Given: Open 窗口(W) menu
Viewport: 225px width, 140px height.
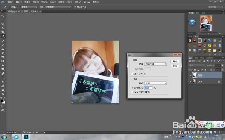Looking at the screenshot, I should [87, 2].
